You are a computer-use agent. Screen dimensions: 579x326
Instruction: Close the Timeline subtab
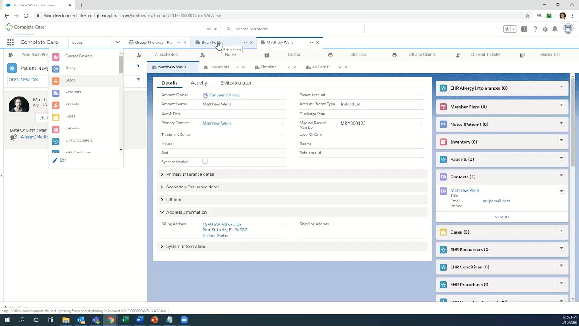(x=294, y=67)
